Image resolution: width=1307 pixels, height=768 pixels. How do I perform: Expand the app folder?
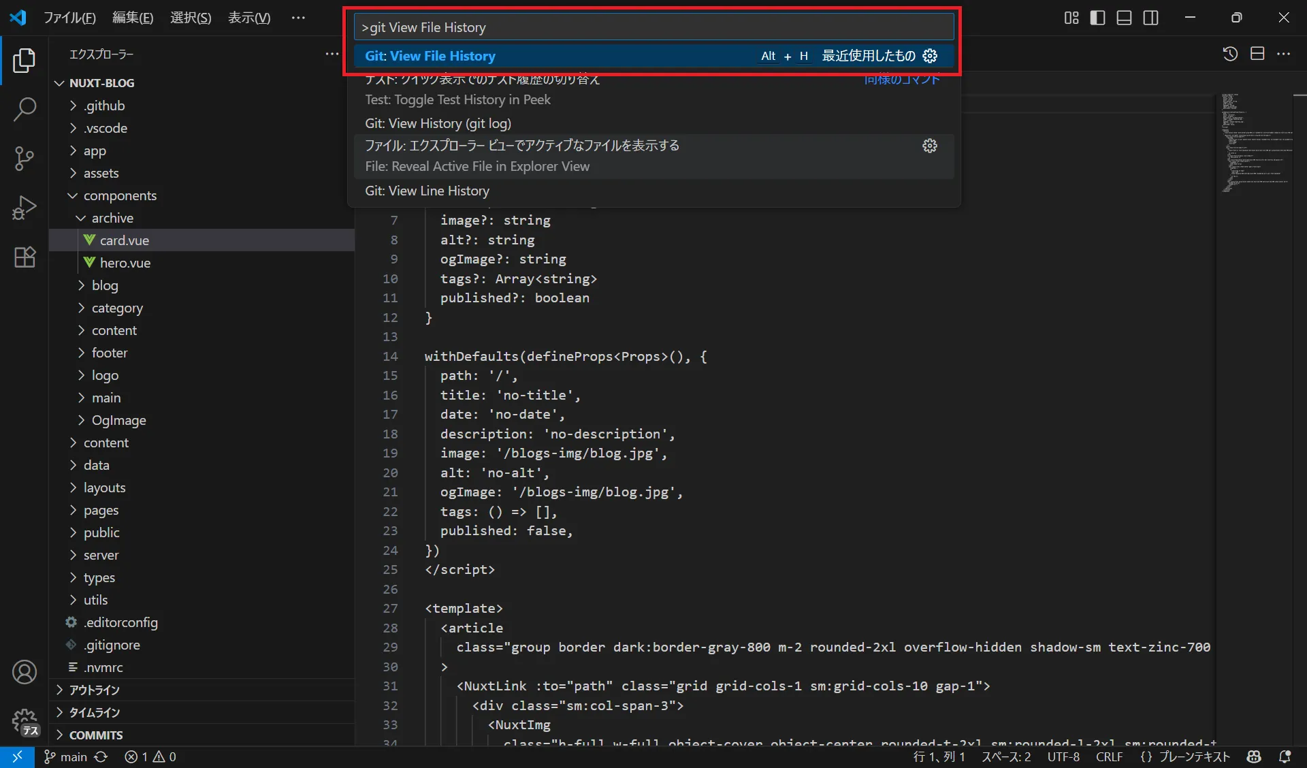click(201, 150)
